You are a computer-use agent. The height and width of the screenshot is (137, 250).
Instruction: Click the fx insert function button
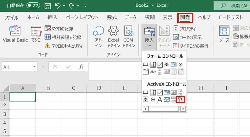[x=81, y=67]
